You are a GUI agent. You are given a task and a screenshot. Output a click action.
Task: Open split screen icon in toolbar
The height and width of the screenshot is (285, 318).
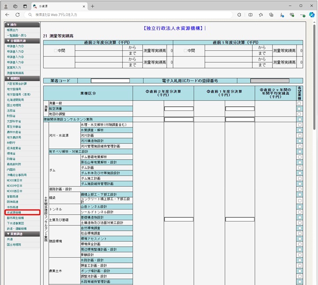click(x=250, y=15)
